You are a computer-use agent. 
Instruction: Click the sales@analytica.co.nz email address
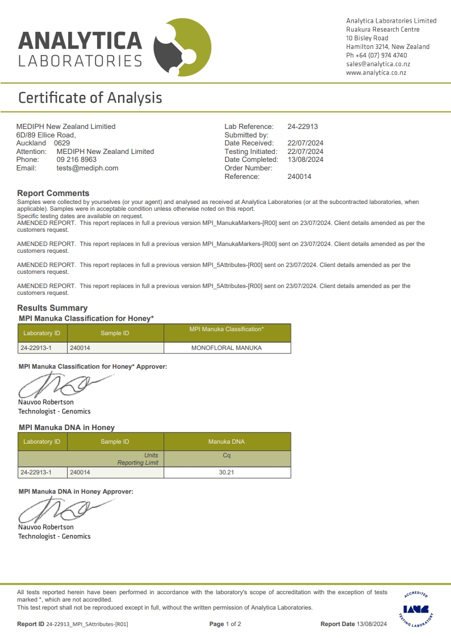click(x=378, y=64)
